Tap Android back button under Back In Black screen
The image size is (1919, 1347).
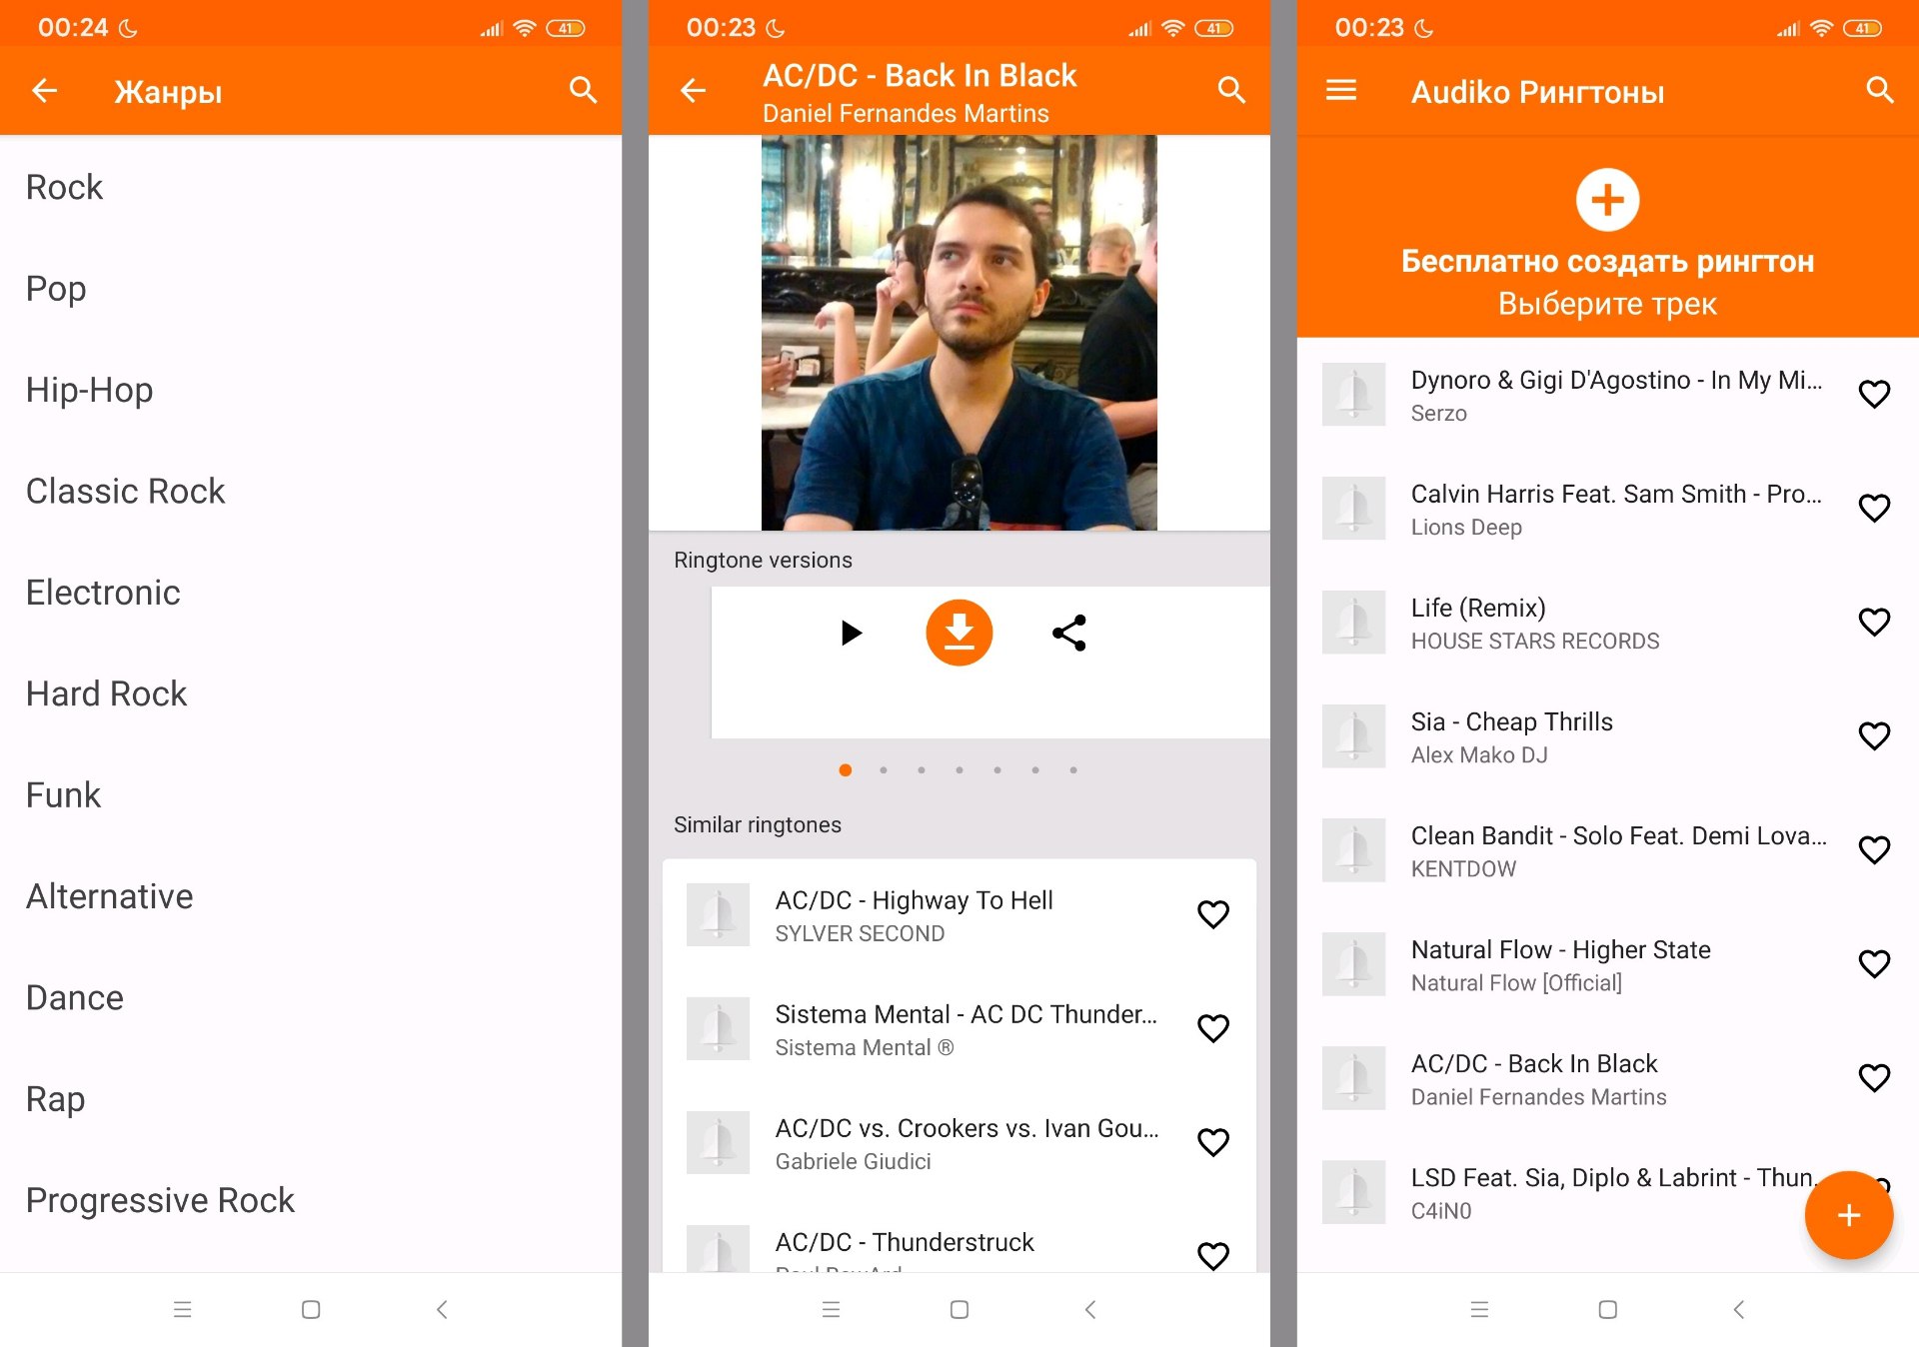point(1090,1309)
